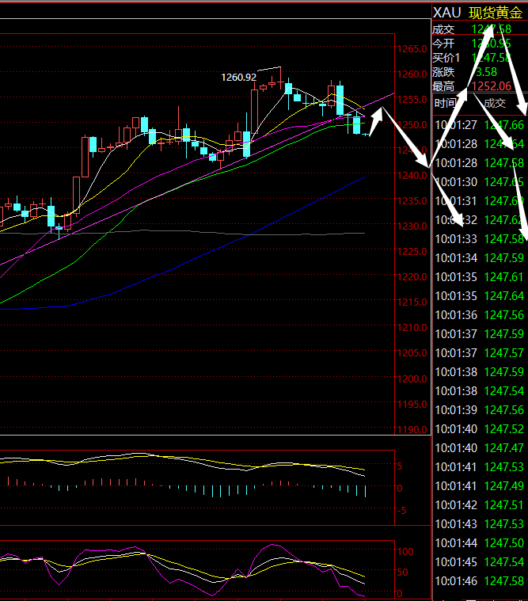
Task: Click the 1190.0 price axis label
Action: [412, 430]
